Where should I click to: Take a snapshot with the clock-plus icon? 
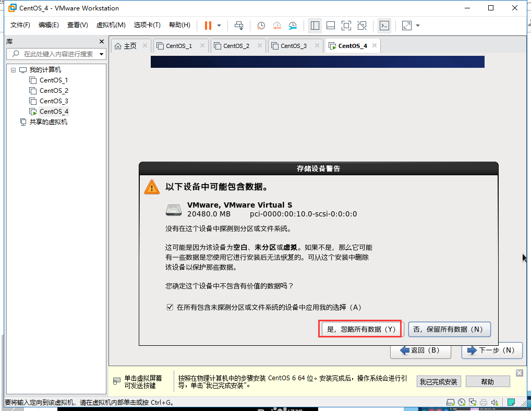click(261, 26)
